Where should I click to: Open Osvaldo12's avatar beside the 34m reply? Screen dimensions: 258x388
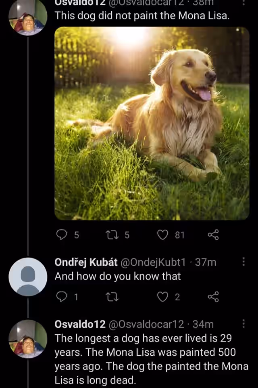point(28,339)
